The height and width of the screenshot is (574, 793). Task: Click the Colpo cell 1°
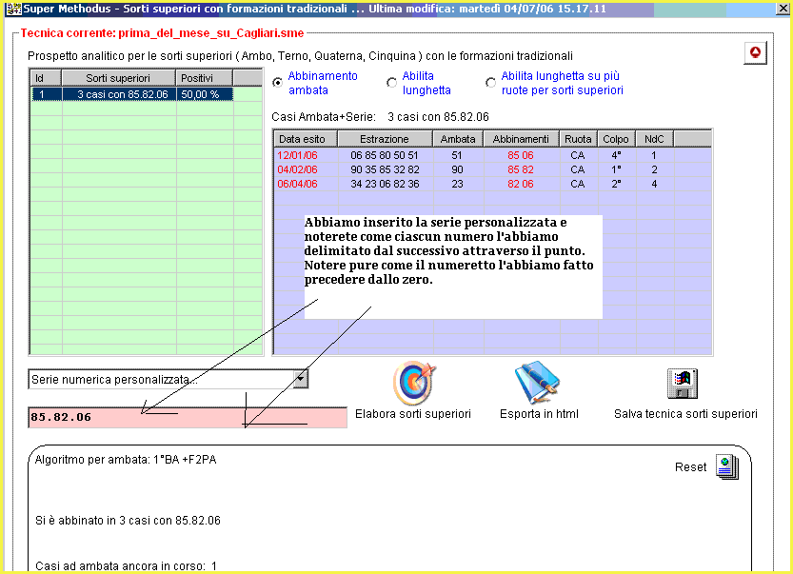616,169
